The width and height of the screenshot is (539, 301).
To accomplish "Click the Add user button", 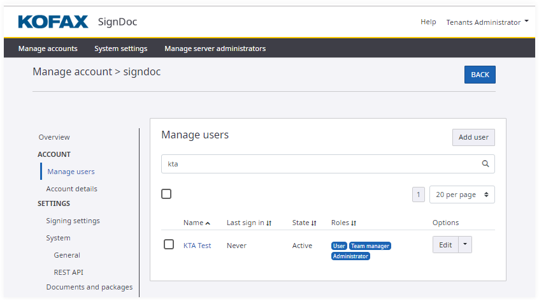I will 473,137.
